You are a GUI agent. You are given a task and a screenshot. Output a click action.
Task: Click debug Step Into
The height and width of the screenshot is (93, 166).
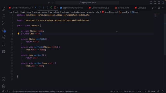coord(43,7)
